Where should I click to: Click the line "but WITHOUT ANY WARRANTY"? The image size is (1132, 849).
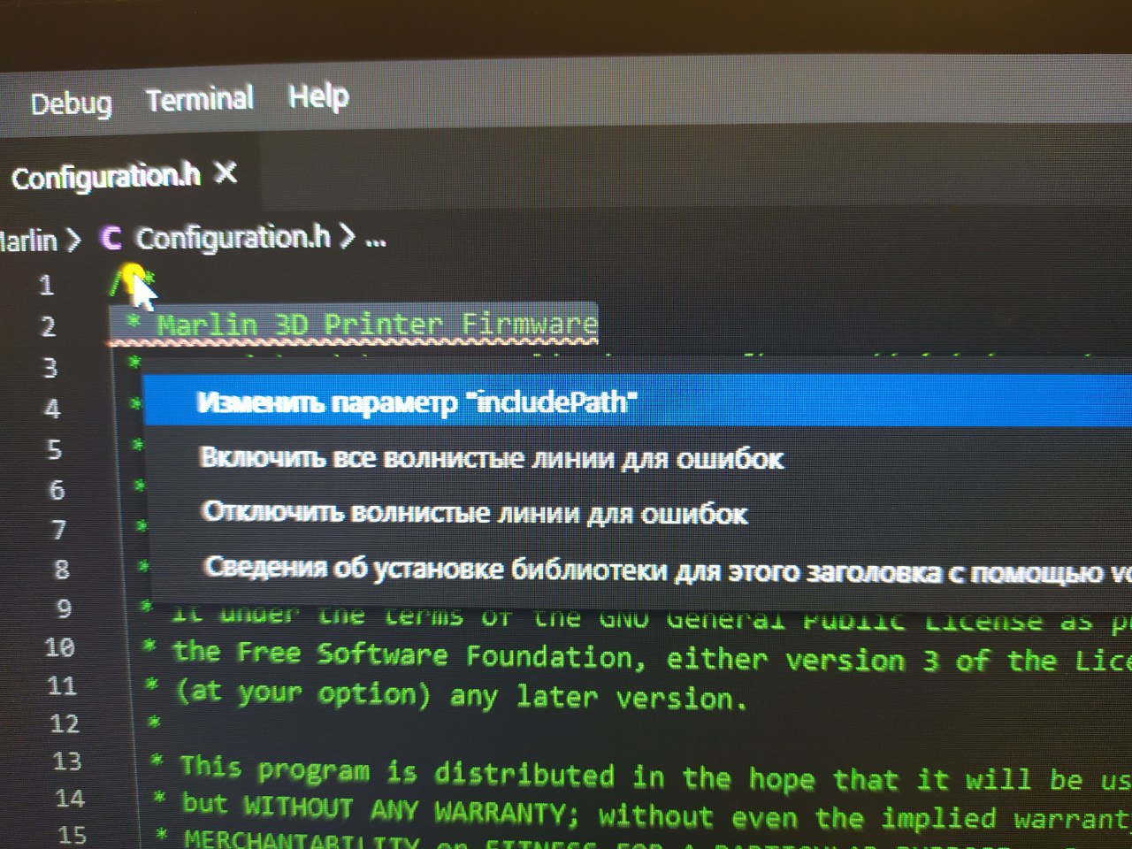(x=656, y=812)
